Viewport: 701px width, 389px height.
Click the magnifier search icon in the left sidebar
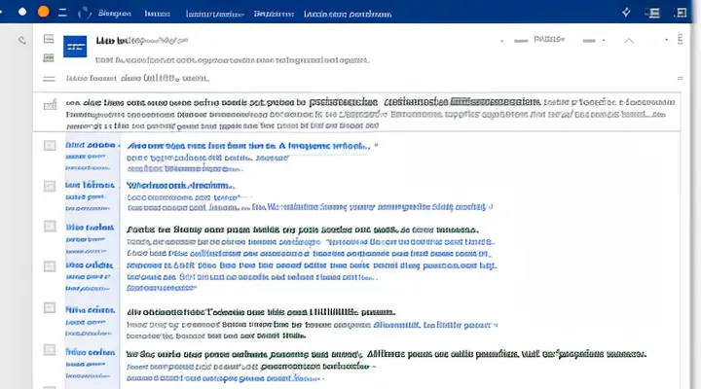tap(21, 41)
